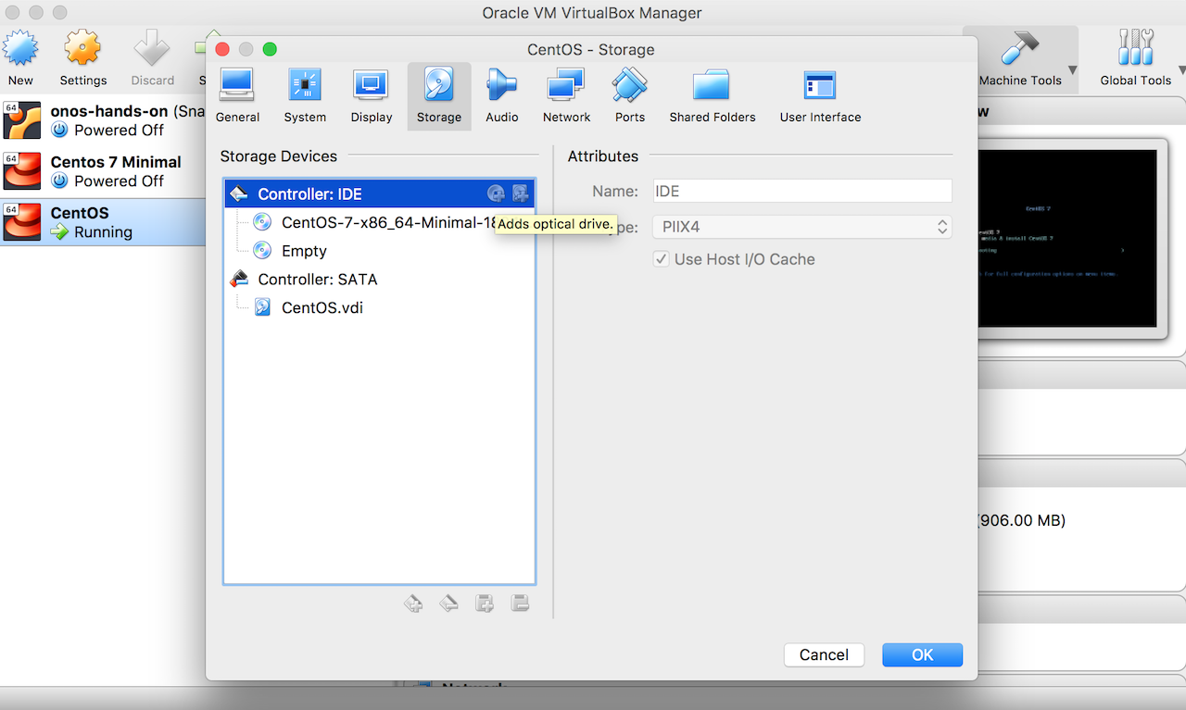The height and width of the screenshot is (710, 1186).
Task: Confirm settings with the OK button
Action: coord(922,654)
